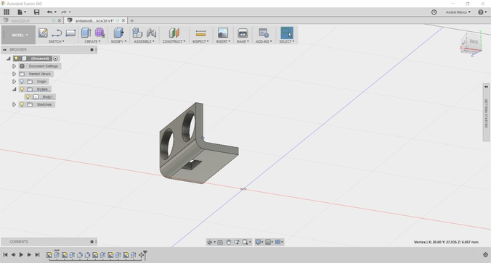Open the ASSEMBLE menu
491x263 pixels.
pyautogui.click(x=144, y=41)
